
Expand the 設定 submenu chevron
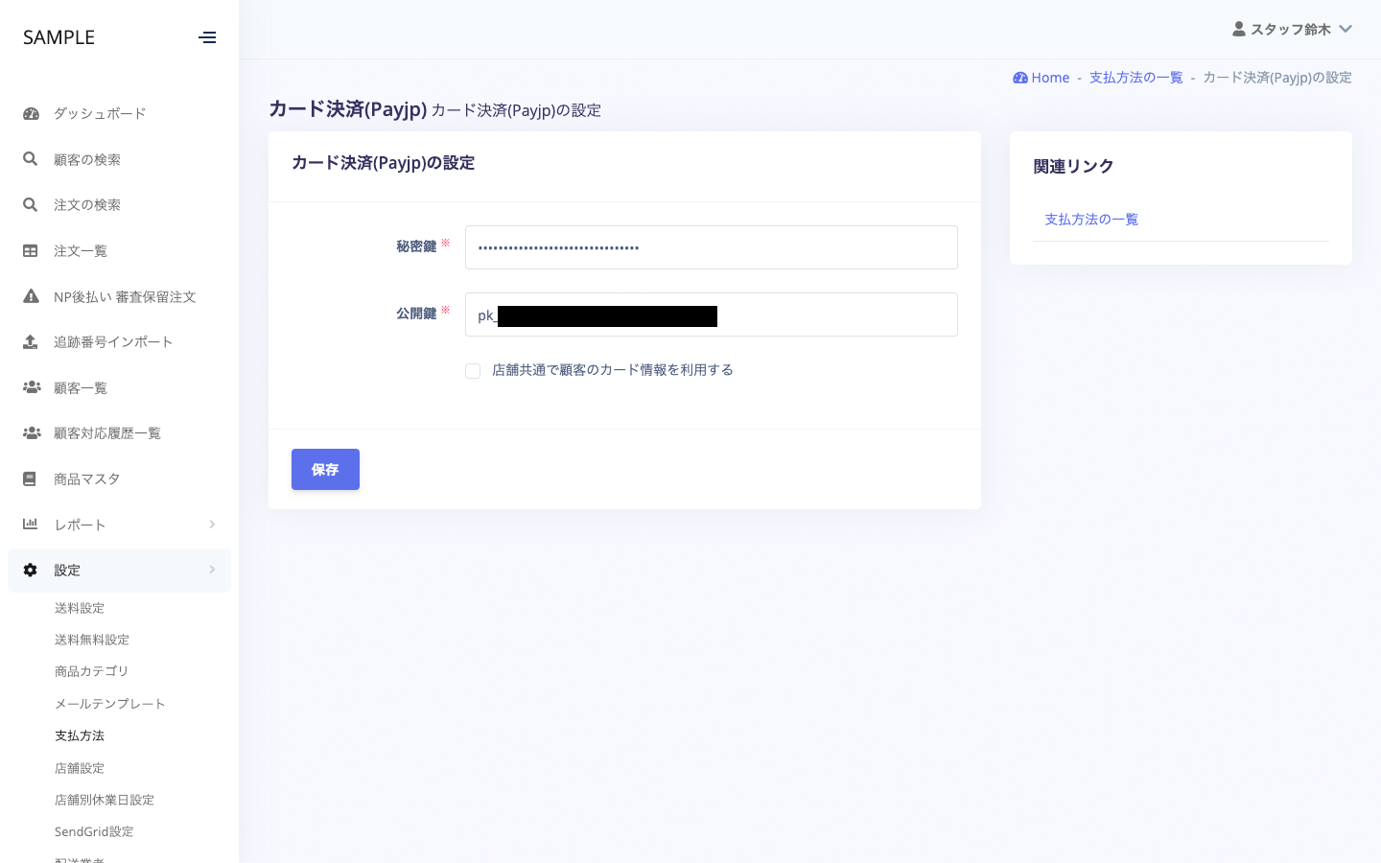[x=213, y=570]
